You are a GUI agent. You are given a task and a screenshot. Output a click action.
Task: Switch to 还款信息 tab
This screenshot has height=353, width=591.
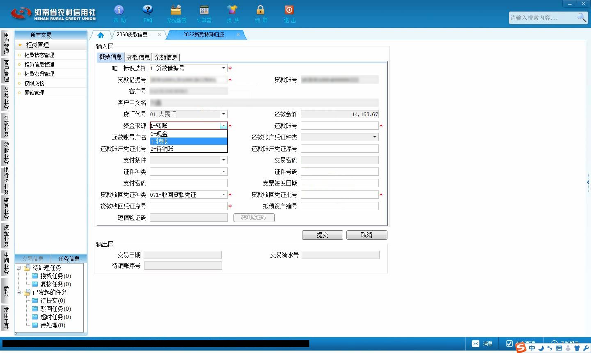click(x=138, y=57)
